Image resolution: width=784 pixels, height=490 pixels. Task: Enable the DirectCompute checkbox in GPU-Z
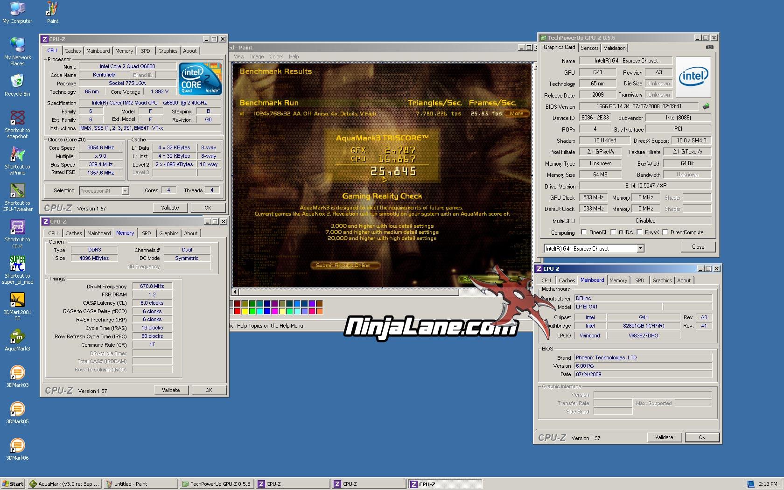coord(665,232)
